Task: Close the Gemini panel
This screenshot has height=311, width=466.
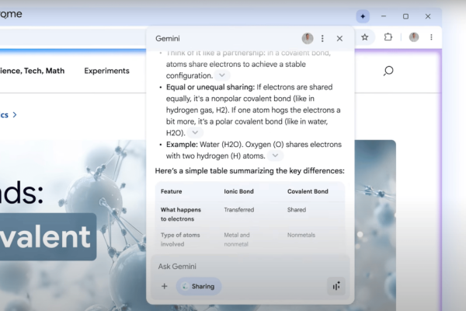Action: tap(339, 38)
